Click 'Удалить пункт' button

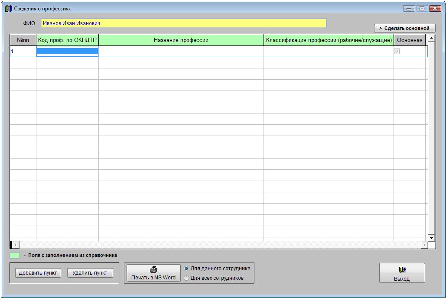coord(90,273)
